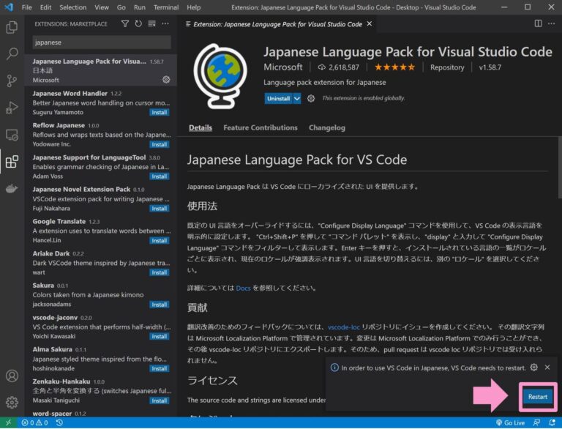The width and height of the screenshot is (562, 429).
Task: Open the vscode-loc link
Action: point(344,327)
